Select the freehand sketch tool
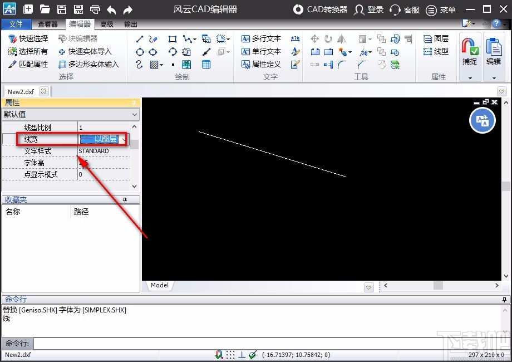The width and height of the screenshot is (512, 362). 152,39
